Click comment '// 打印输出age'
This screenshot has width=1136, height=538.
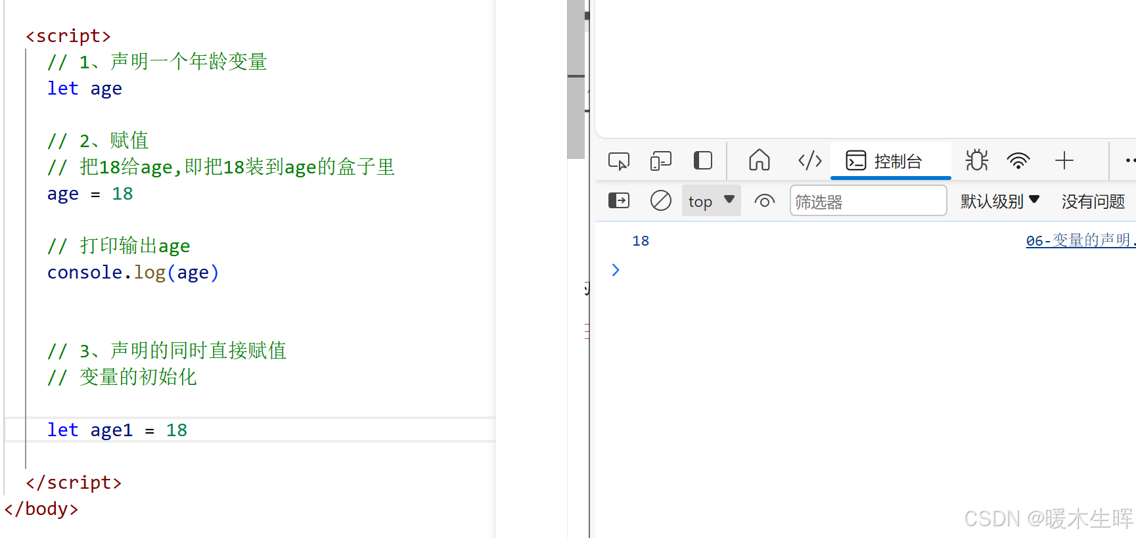point(119,246)
